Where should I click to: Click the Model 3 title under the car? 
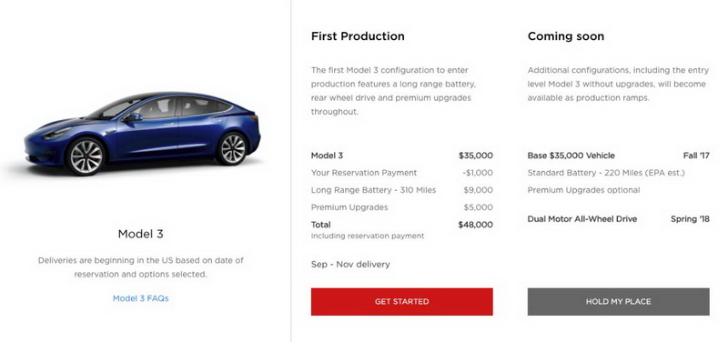[x=141, y=234]
